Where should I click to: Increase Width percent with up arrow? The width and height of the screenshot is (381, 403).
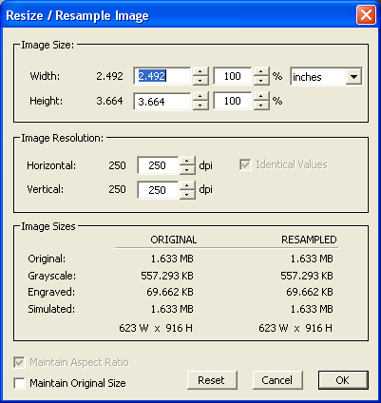coord(261,71)
